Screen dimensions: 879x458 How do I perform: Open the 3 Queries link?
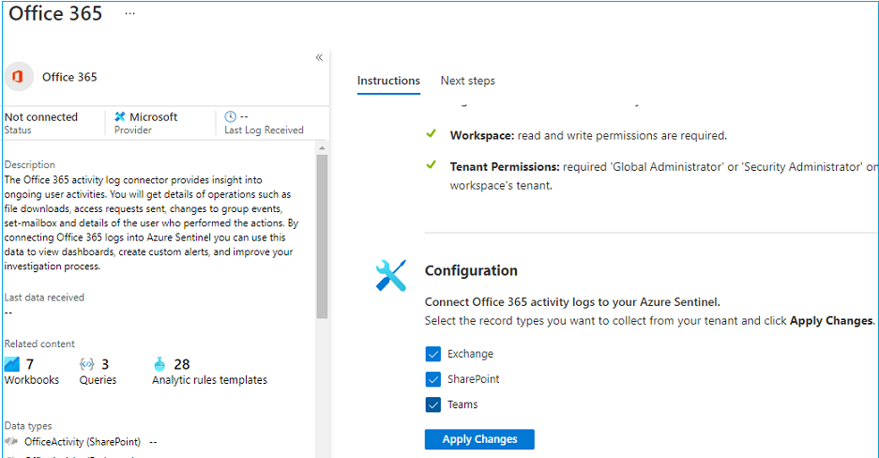pyautogui.click(x=99, y=372)
